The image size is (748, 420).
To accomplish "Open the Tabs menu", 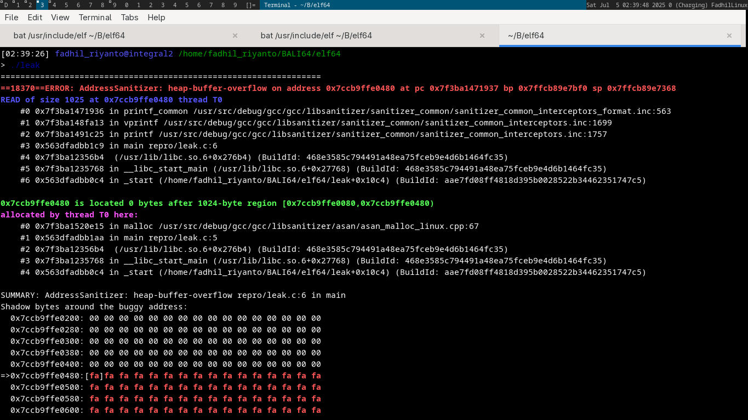I will click(130, 18).
